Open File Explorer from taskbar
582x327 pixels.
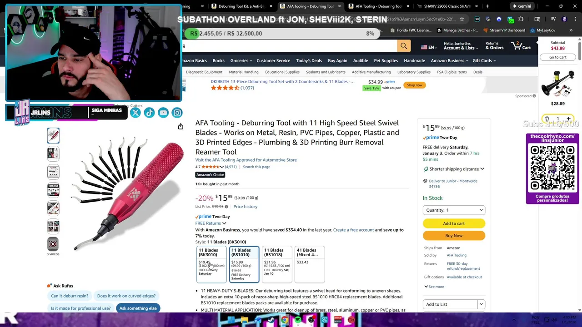click(x=244, y=320)
